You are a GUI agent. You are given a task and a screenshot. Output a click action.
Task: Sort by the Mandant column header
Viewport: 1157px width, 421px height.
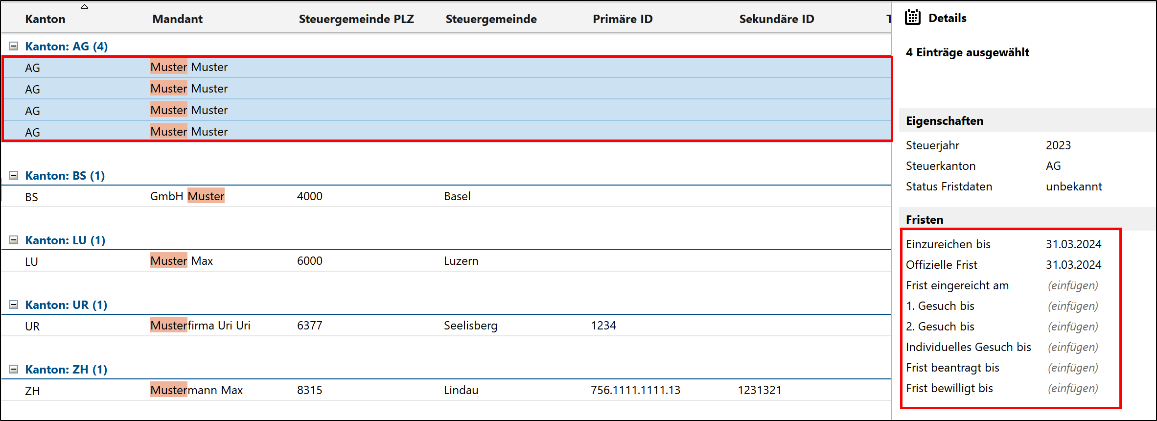tap(177, 19)
